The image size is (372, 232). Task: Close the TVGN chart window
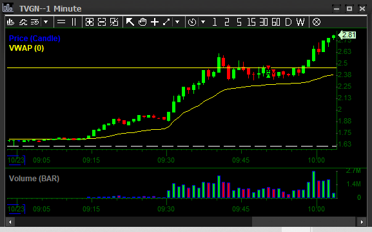(362, 8)
